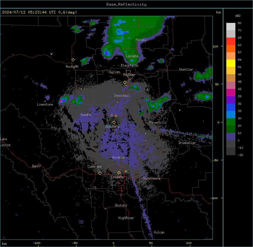This screenshot has height=247, width=253.
Task: Click the asterisk marker above Limestone
Action: tap(45, 101)
